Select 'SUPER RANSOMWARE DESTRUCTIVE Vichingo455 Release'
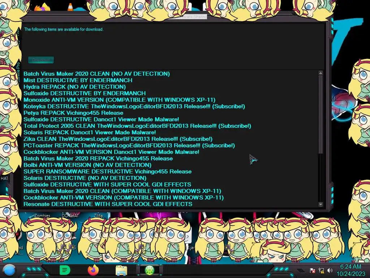 [x=107, y=172]
